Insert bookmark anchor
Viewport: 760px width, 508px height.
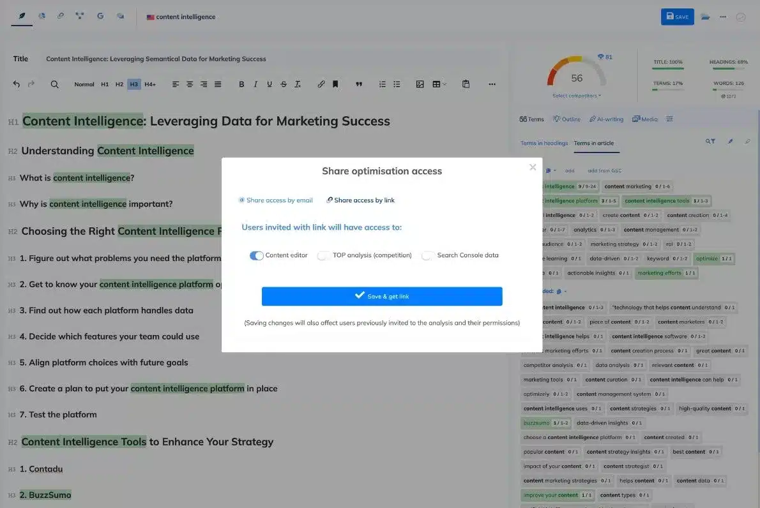click(x=335, y=84)
